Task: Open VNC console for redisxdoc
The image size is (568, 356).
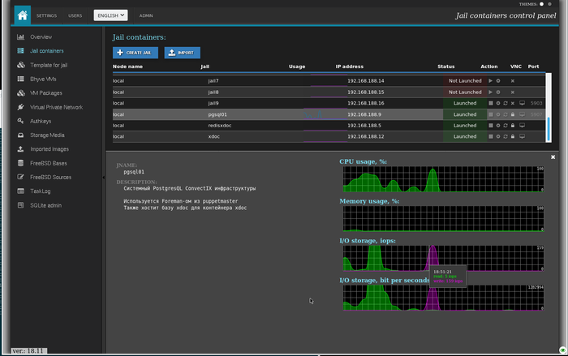Action: pos(522,126)
